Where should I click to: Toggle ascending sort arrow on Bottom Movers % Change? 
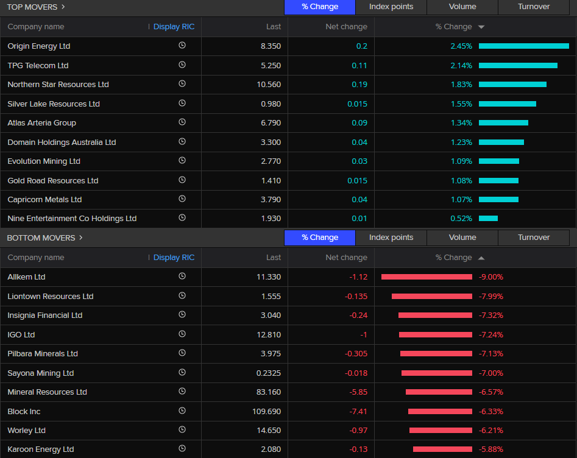coord(481,258)
